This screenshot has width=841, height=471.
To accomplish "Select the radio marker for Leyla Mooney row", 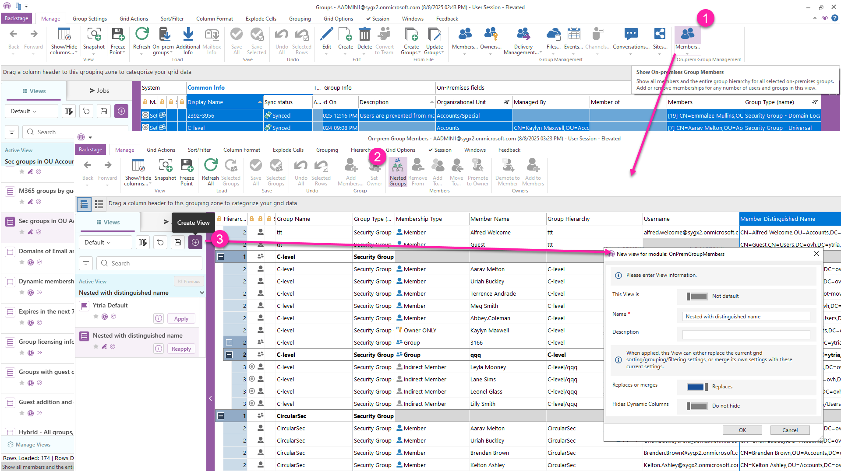I will coord(252,367).
